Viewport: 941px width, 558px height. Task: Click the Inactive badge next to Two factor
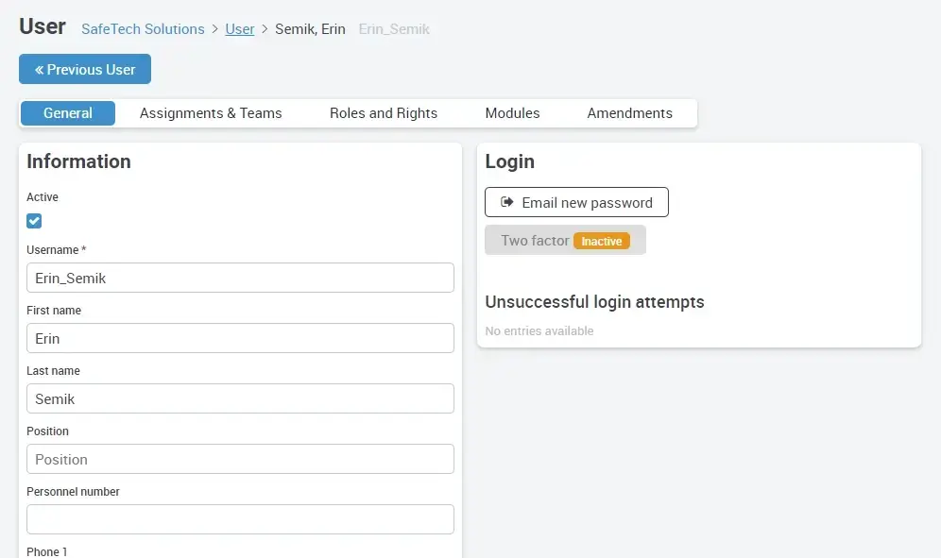(603, 240)
